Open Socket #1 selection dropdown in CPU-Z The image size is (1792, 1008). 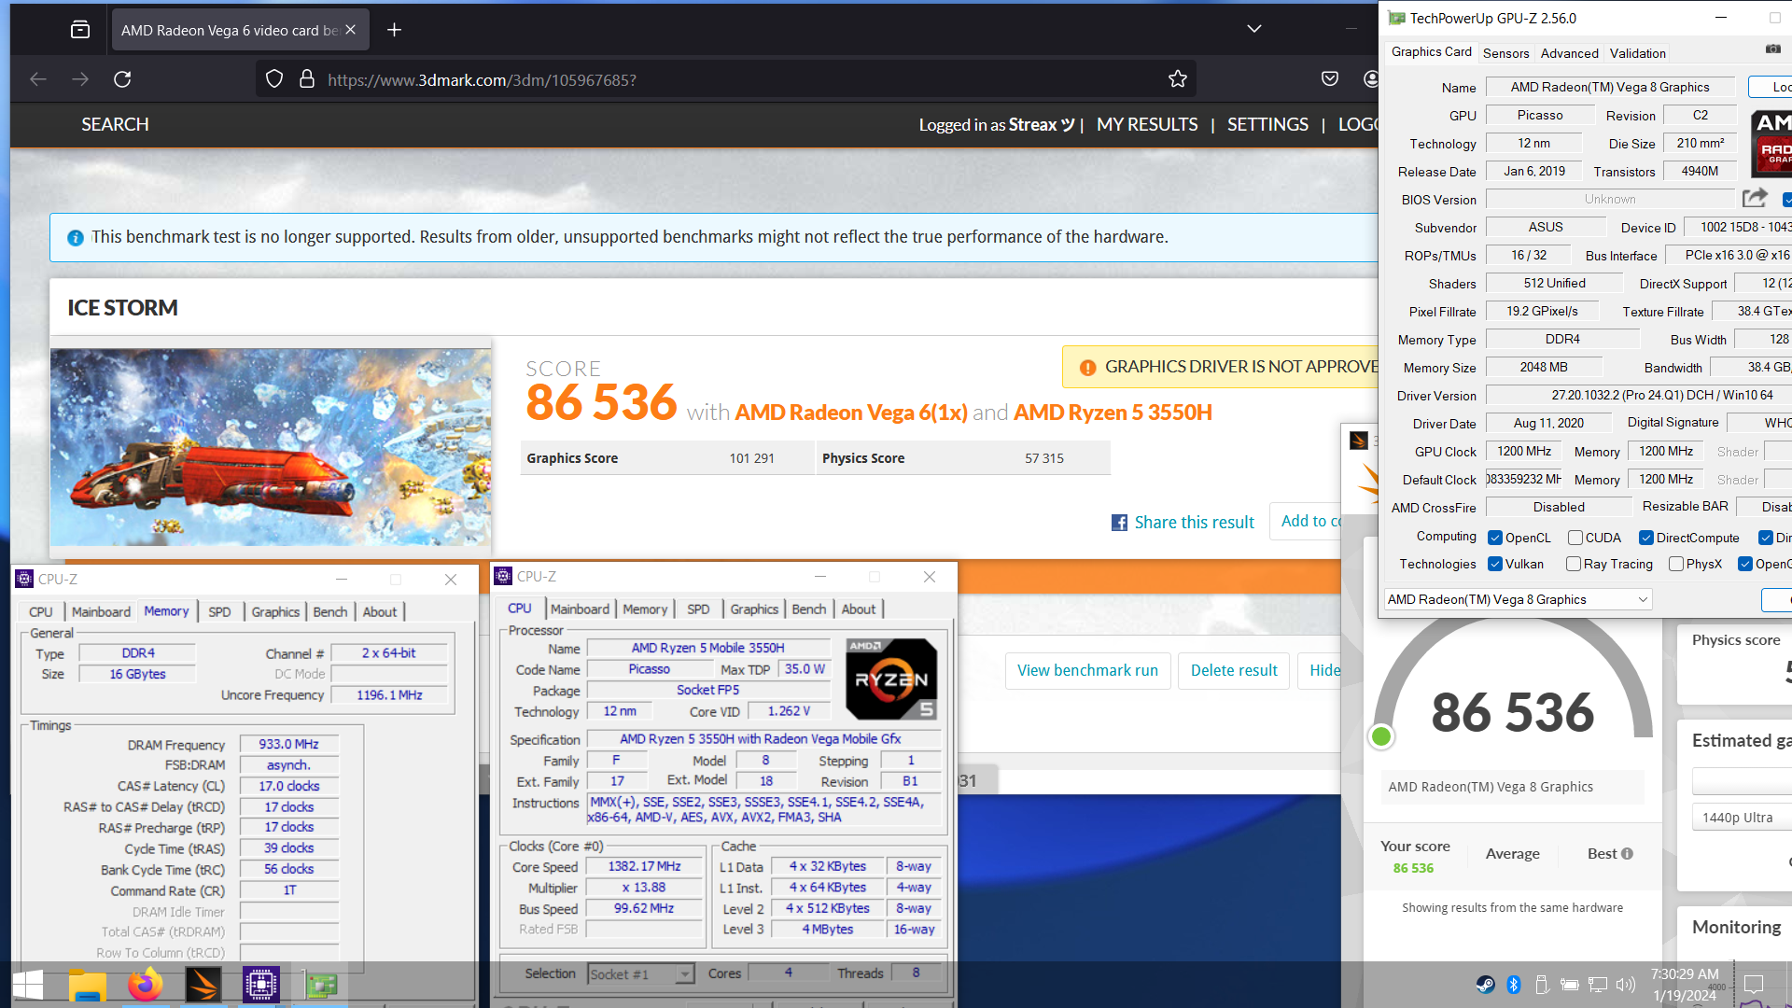[x=641, y=974]
